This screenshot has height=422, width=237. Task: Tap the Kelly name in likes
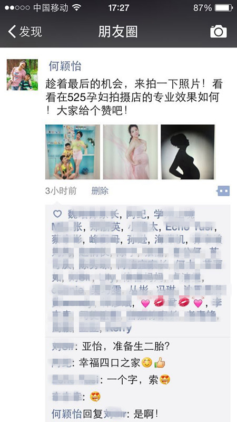click(119, 328)
